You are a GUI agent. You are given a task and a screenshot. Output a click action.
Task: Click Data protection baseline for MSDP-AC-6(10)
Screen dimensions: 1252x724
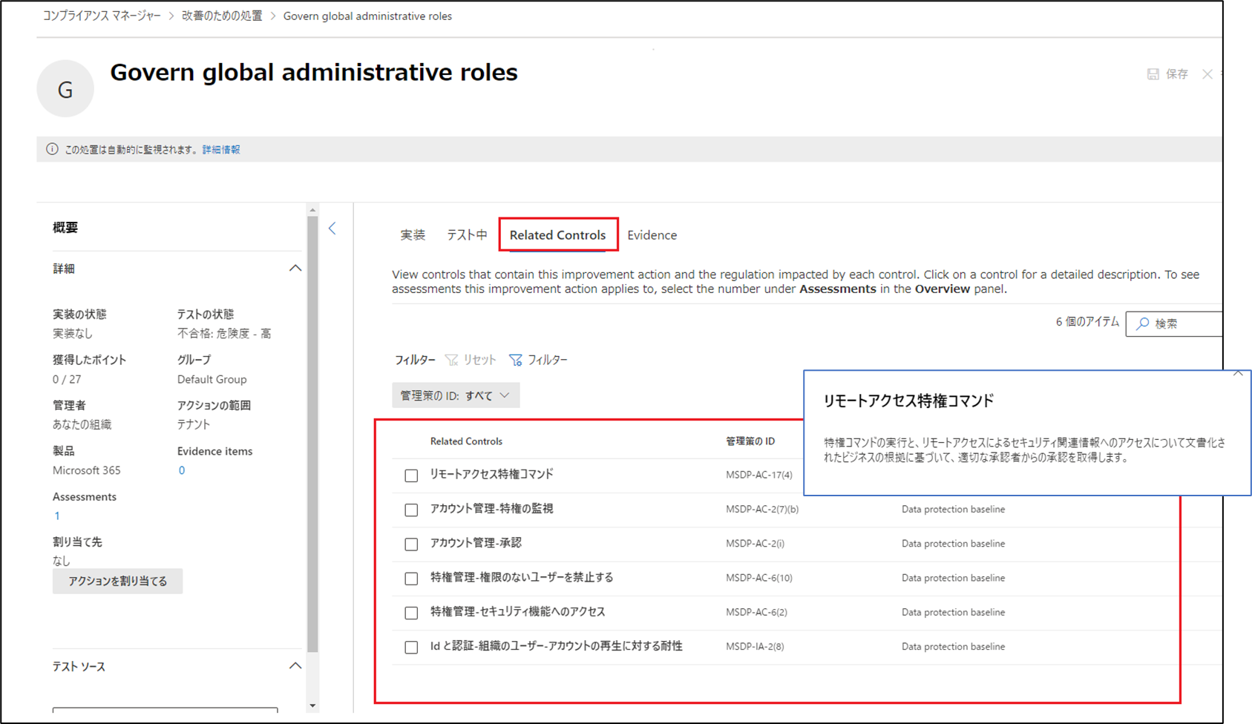(x=953, y=578)
